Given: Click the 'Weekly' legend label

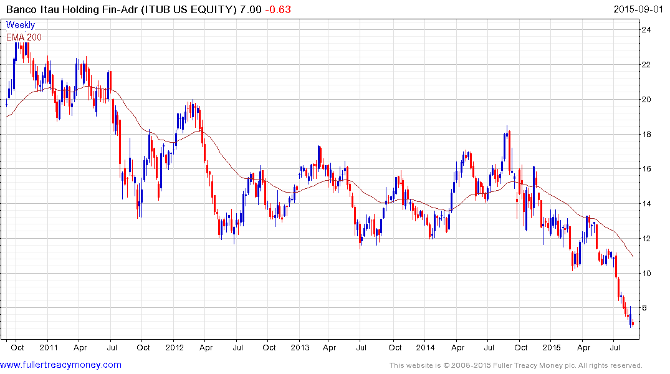Looking at the screenshot, I should [21, 25].
